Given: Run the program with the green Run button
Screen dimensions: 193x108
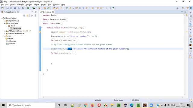Looking at the screenshot, I should pos(28,8).
